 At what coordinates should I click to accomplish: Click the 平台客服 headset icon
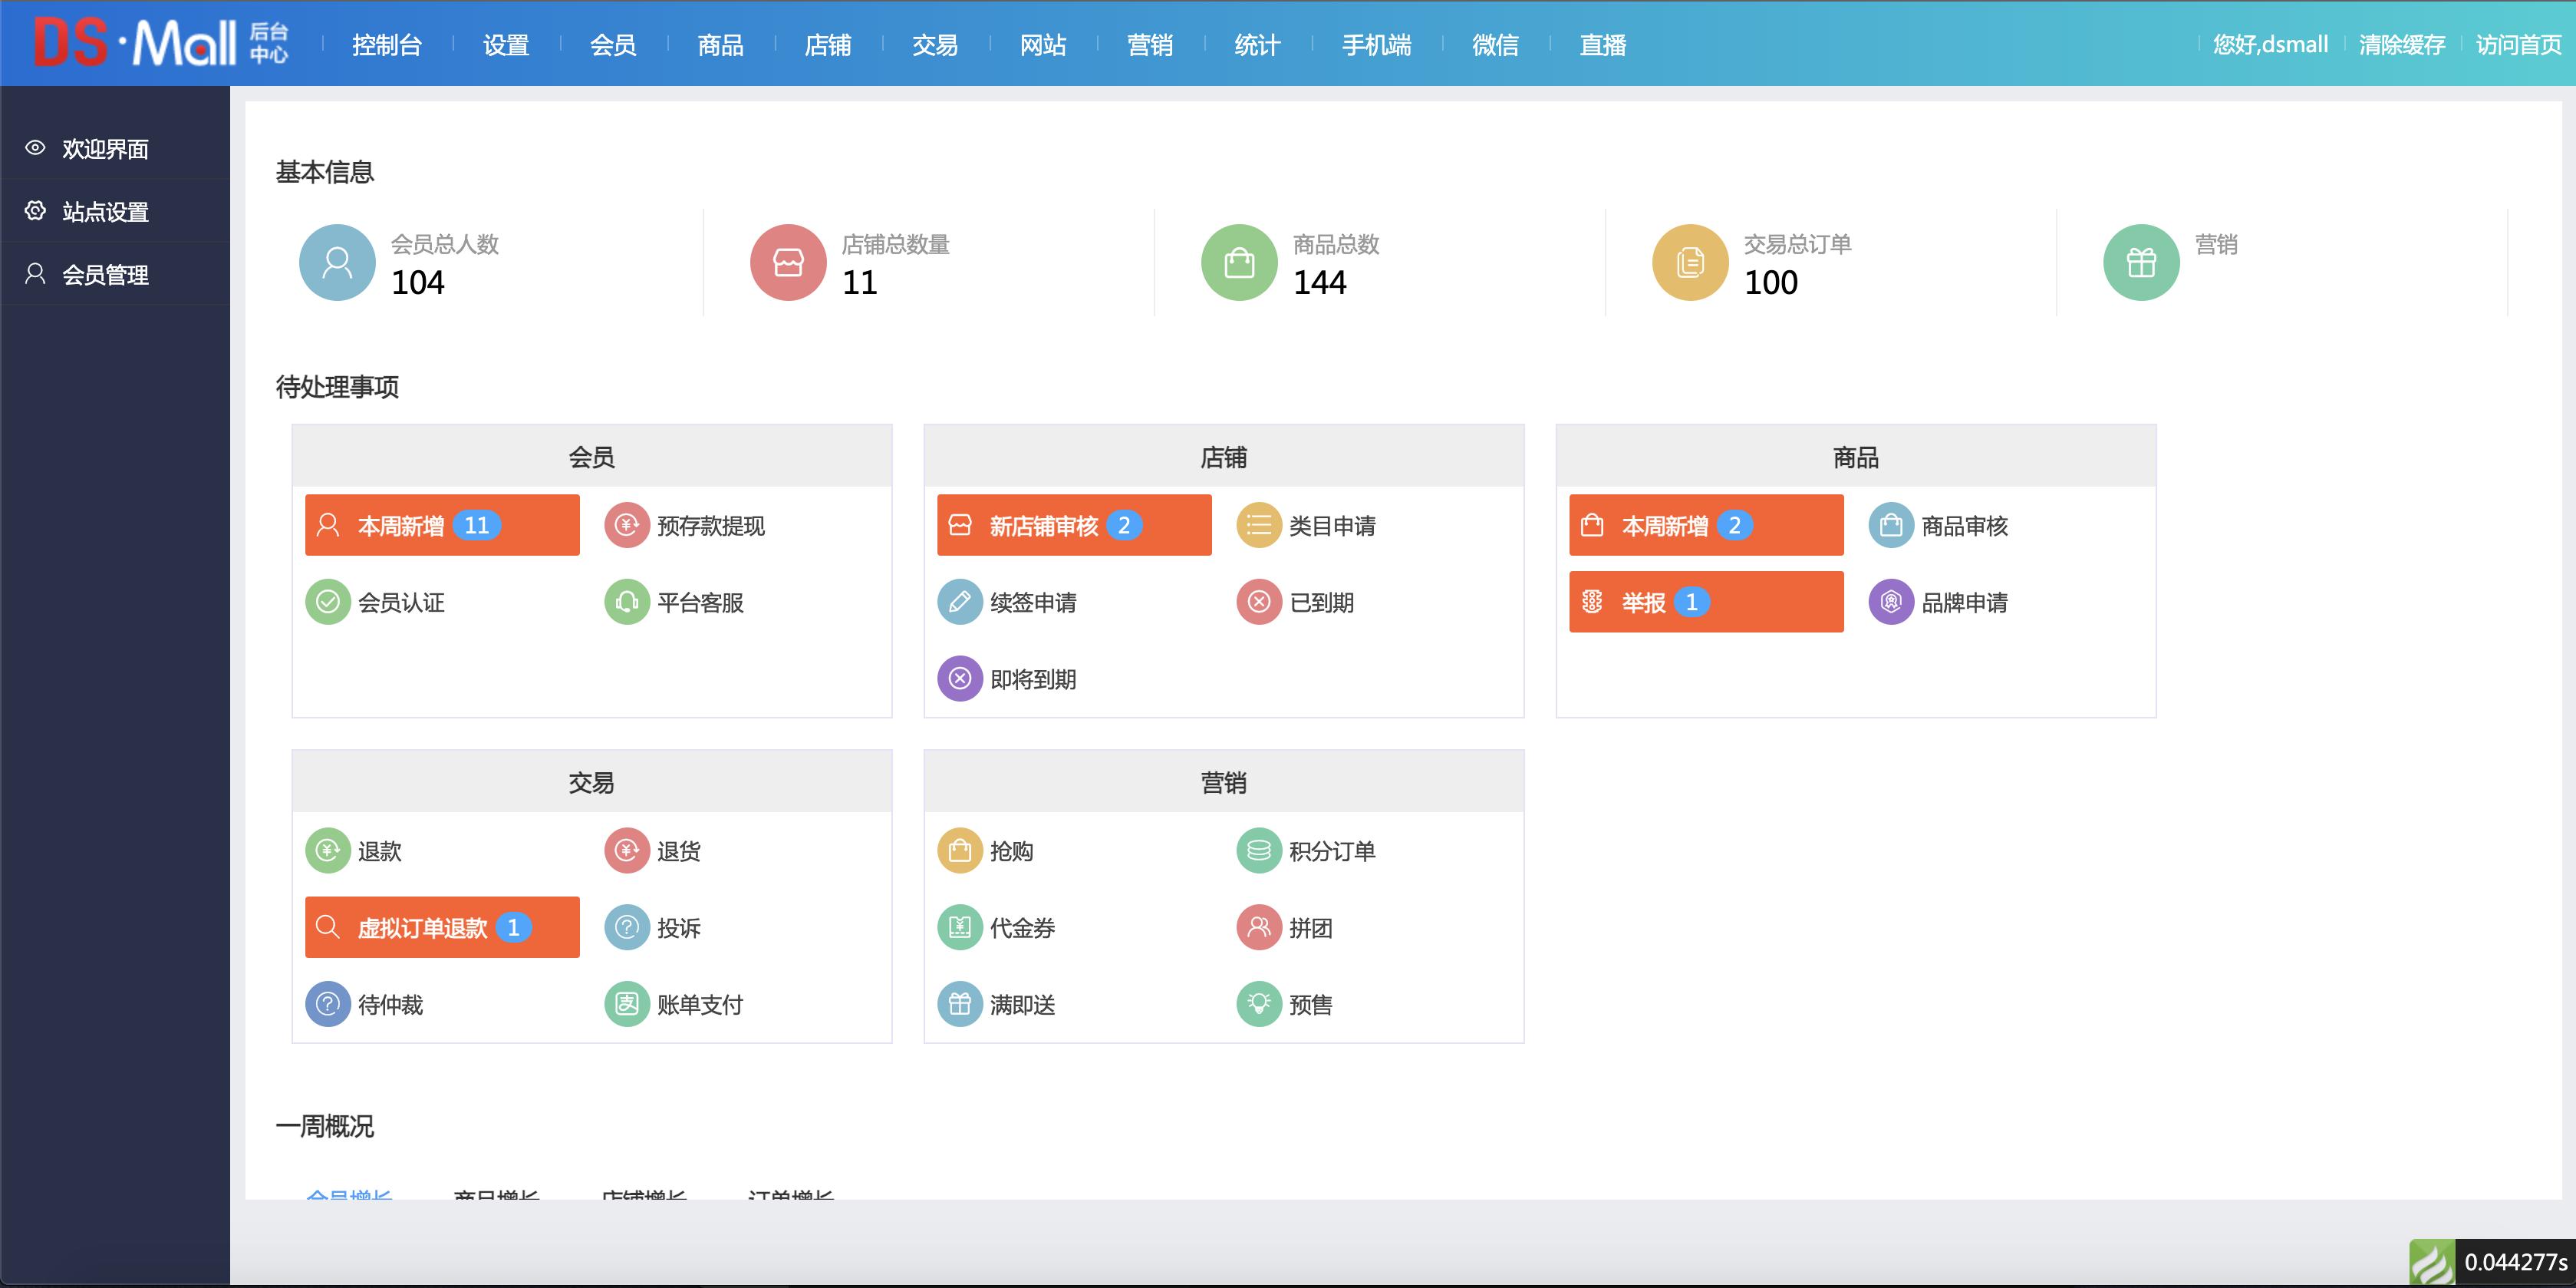tap(627, 603)
